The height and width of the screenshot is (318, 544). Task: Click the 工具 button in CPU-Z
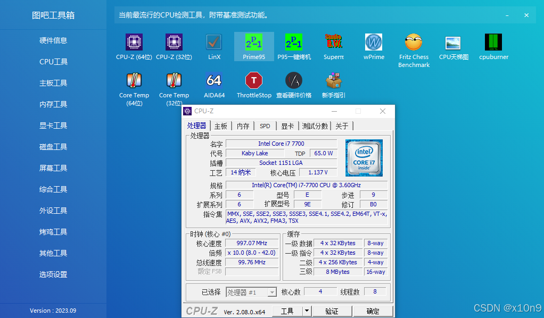coord(287,311)
